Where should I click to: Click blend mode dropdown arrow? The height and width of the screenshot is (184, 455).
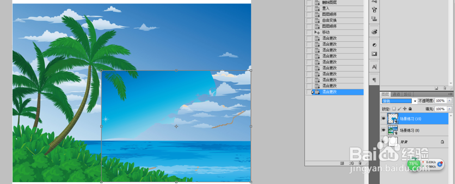pos(415,101)
